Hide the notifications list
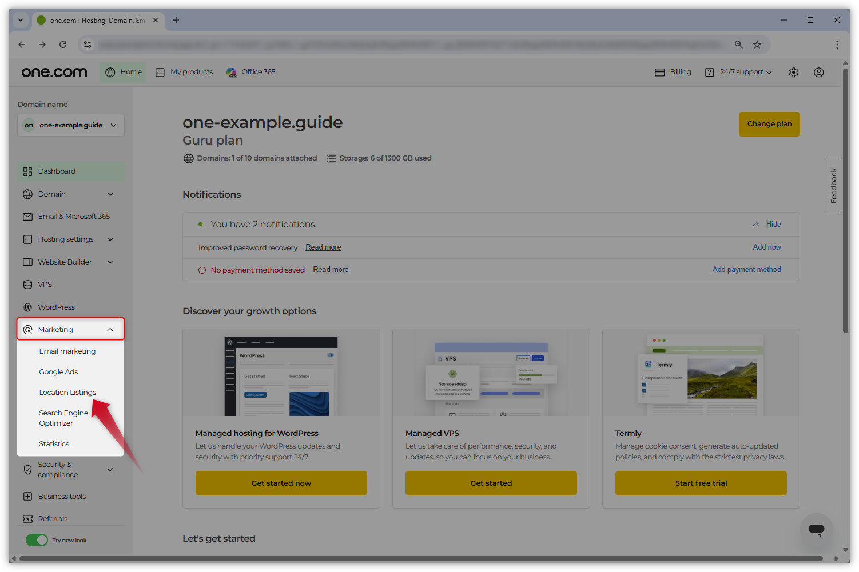Screen dimensions: 859x572 [767, 225]
